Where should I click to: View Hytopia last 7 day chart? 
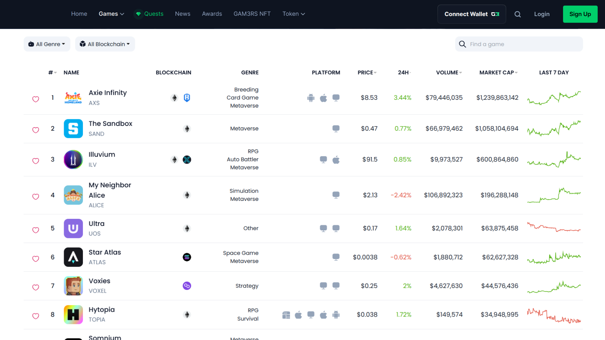pos(554,315)
